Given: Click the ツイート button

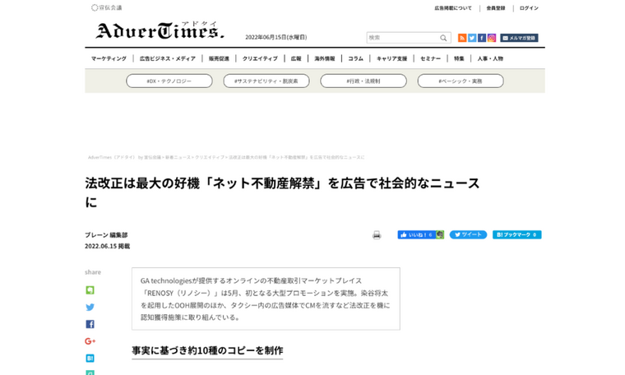Looking at the screenshot, I should click(468, 235).
